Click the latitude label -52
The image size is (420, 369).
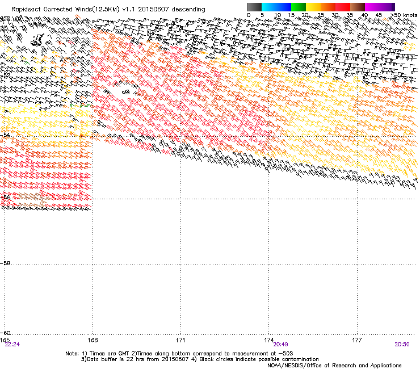(x=5, y=76)
